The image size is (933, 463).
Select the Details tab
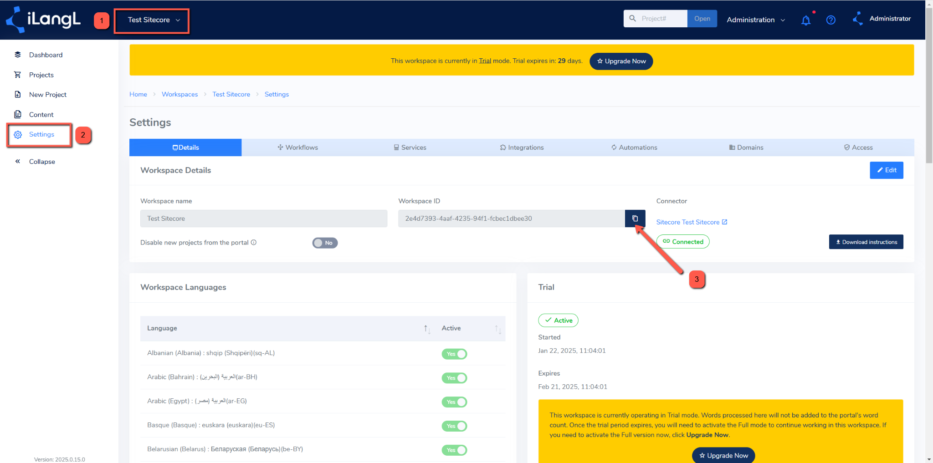coord(185,148)
